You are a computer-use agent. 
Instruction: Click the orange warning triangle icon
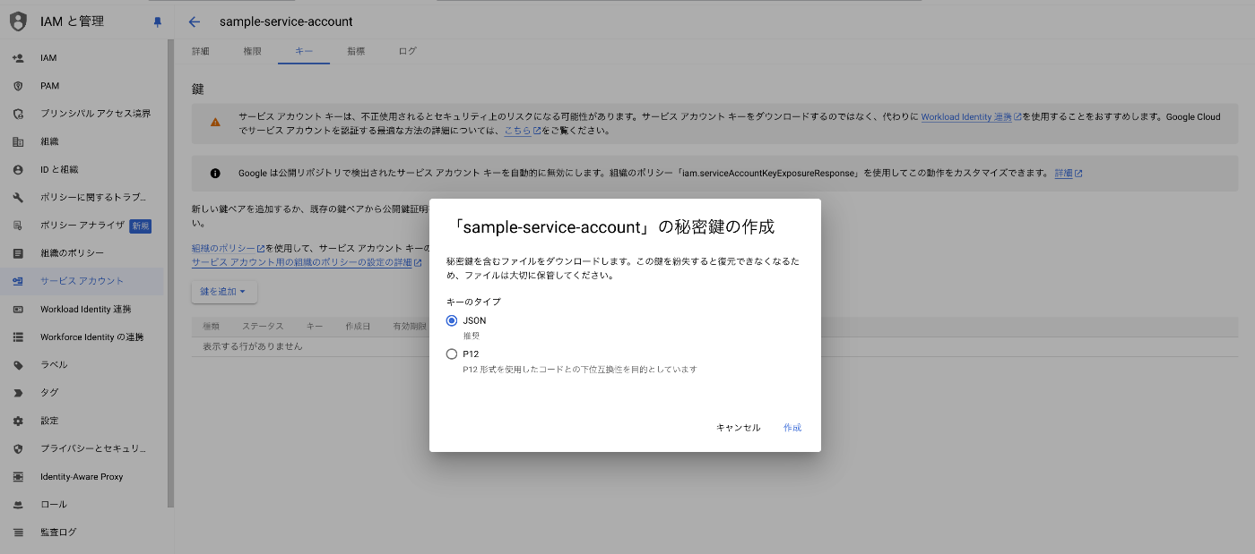(x=215, y=123)
